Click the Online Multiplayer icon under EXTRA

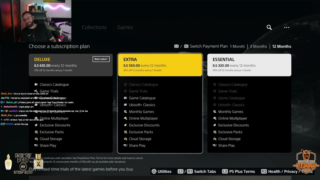(125, 118)
